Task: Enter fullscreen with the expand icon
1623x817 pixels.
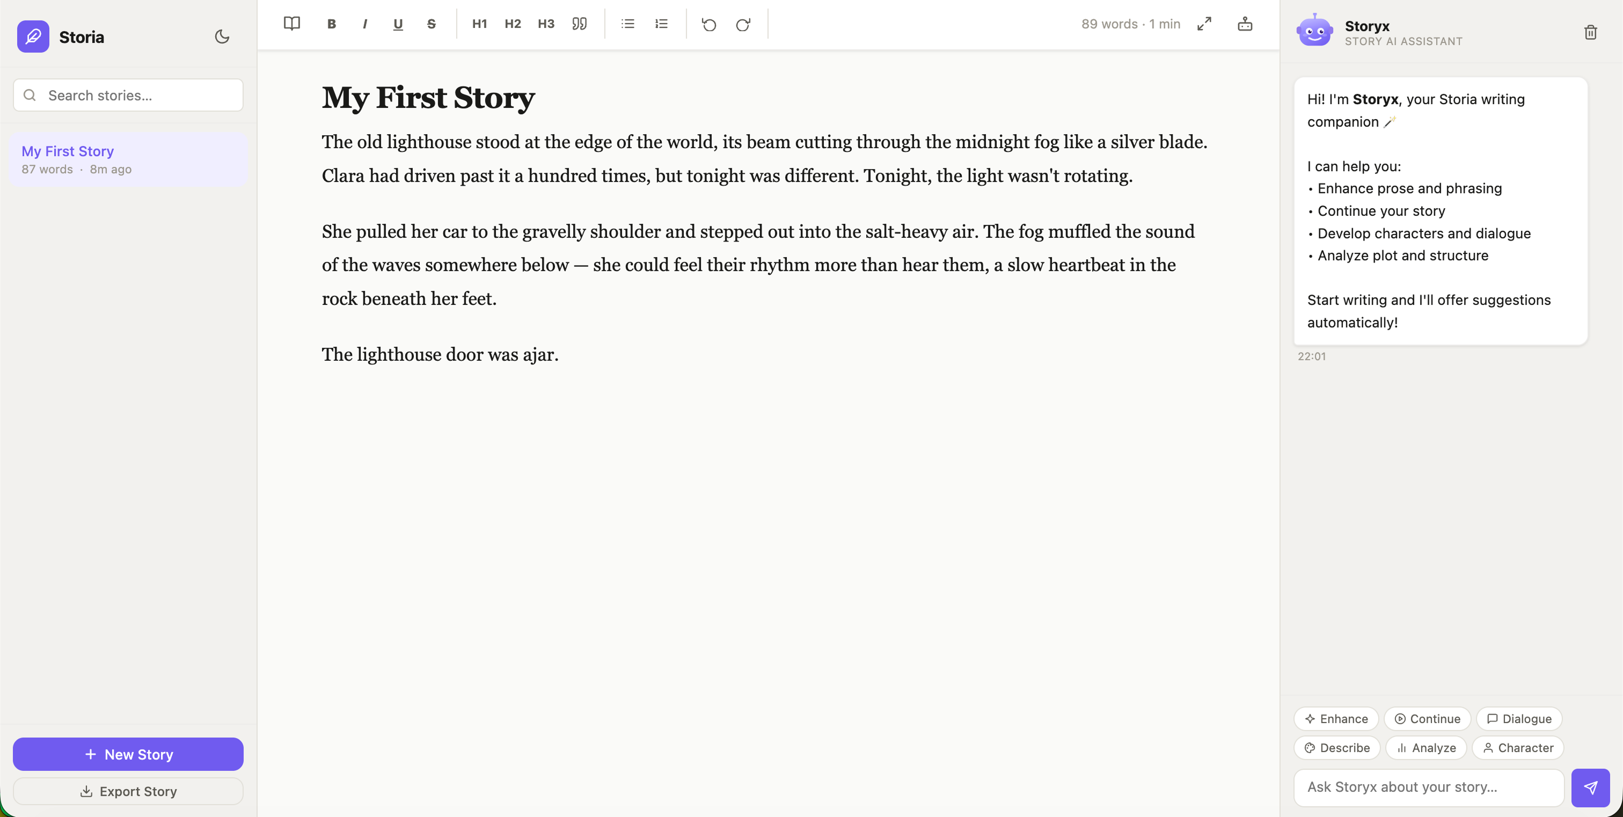Action: coord(1204,24)
